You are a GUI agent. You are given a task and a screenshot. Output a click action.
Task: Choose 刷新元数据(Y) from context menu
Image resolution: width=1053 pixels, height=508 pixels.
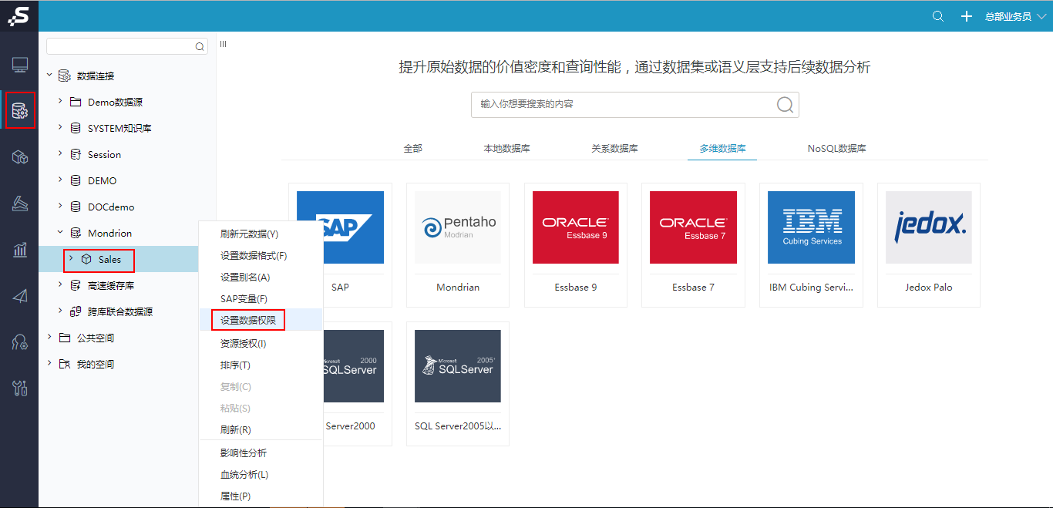coord(261,234)
